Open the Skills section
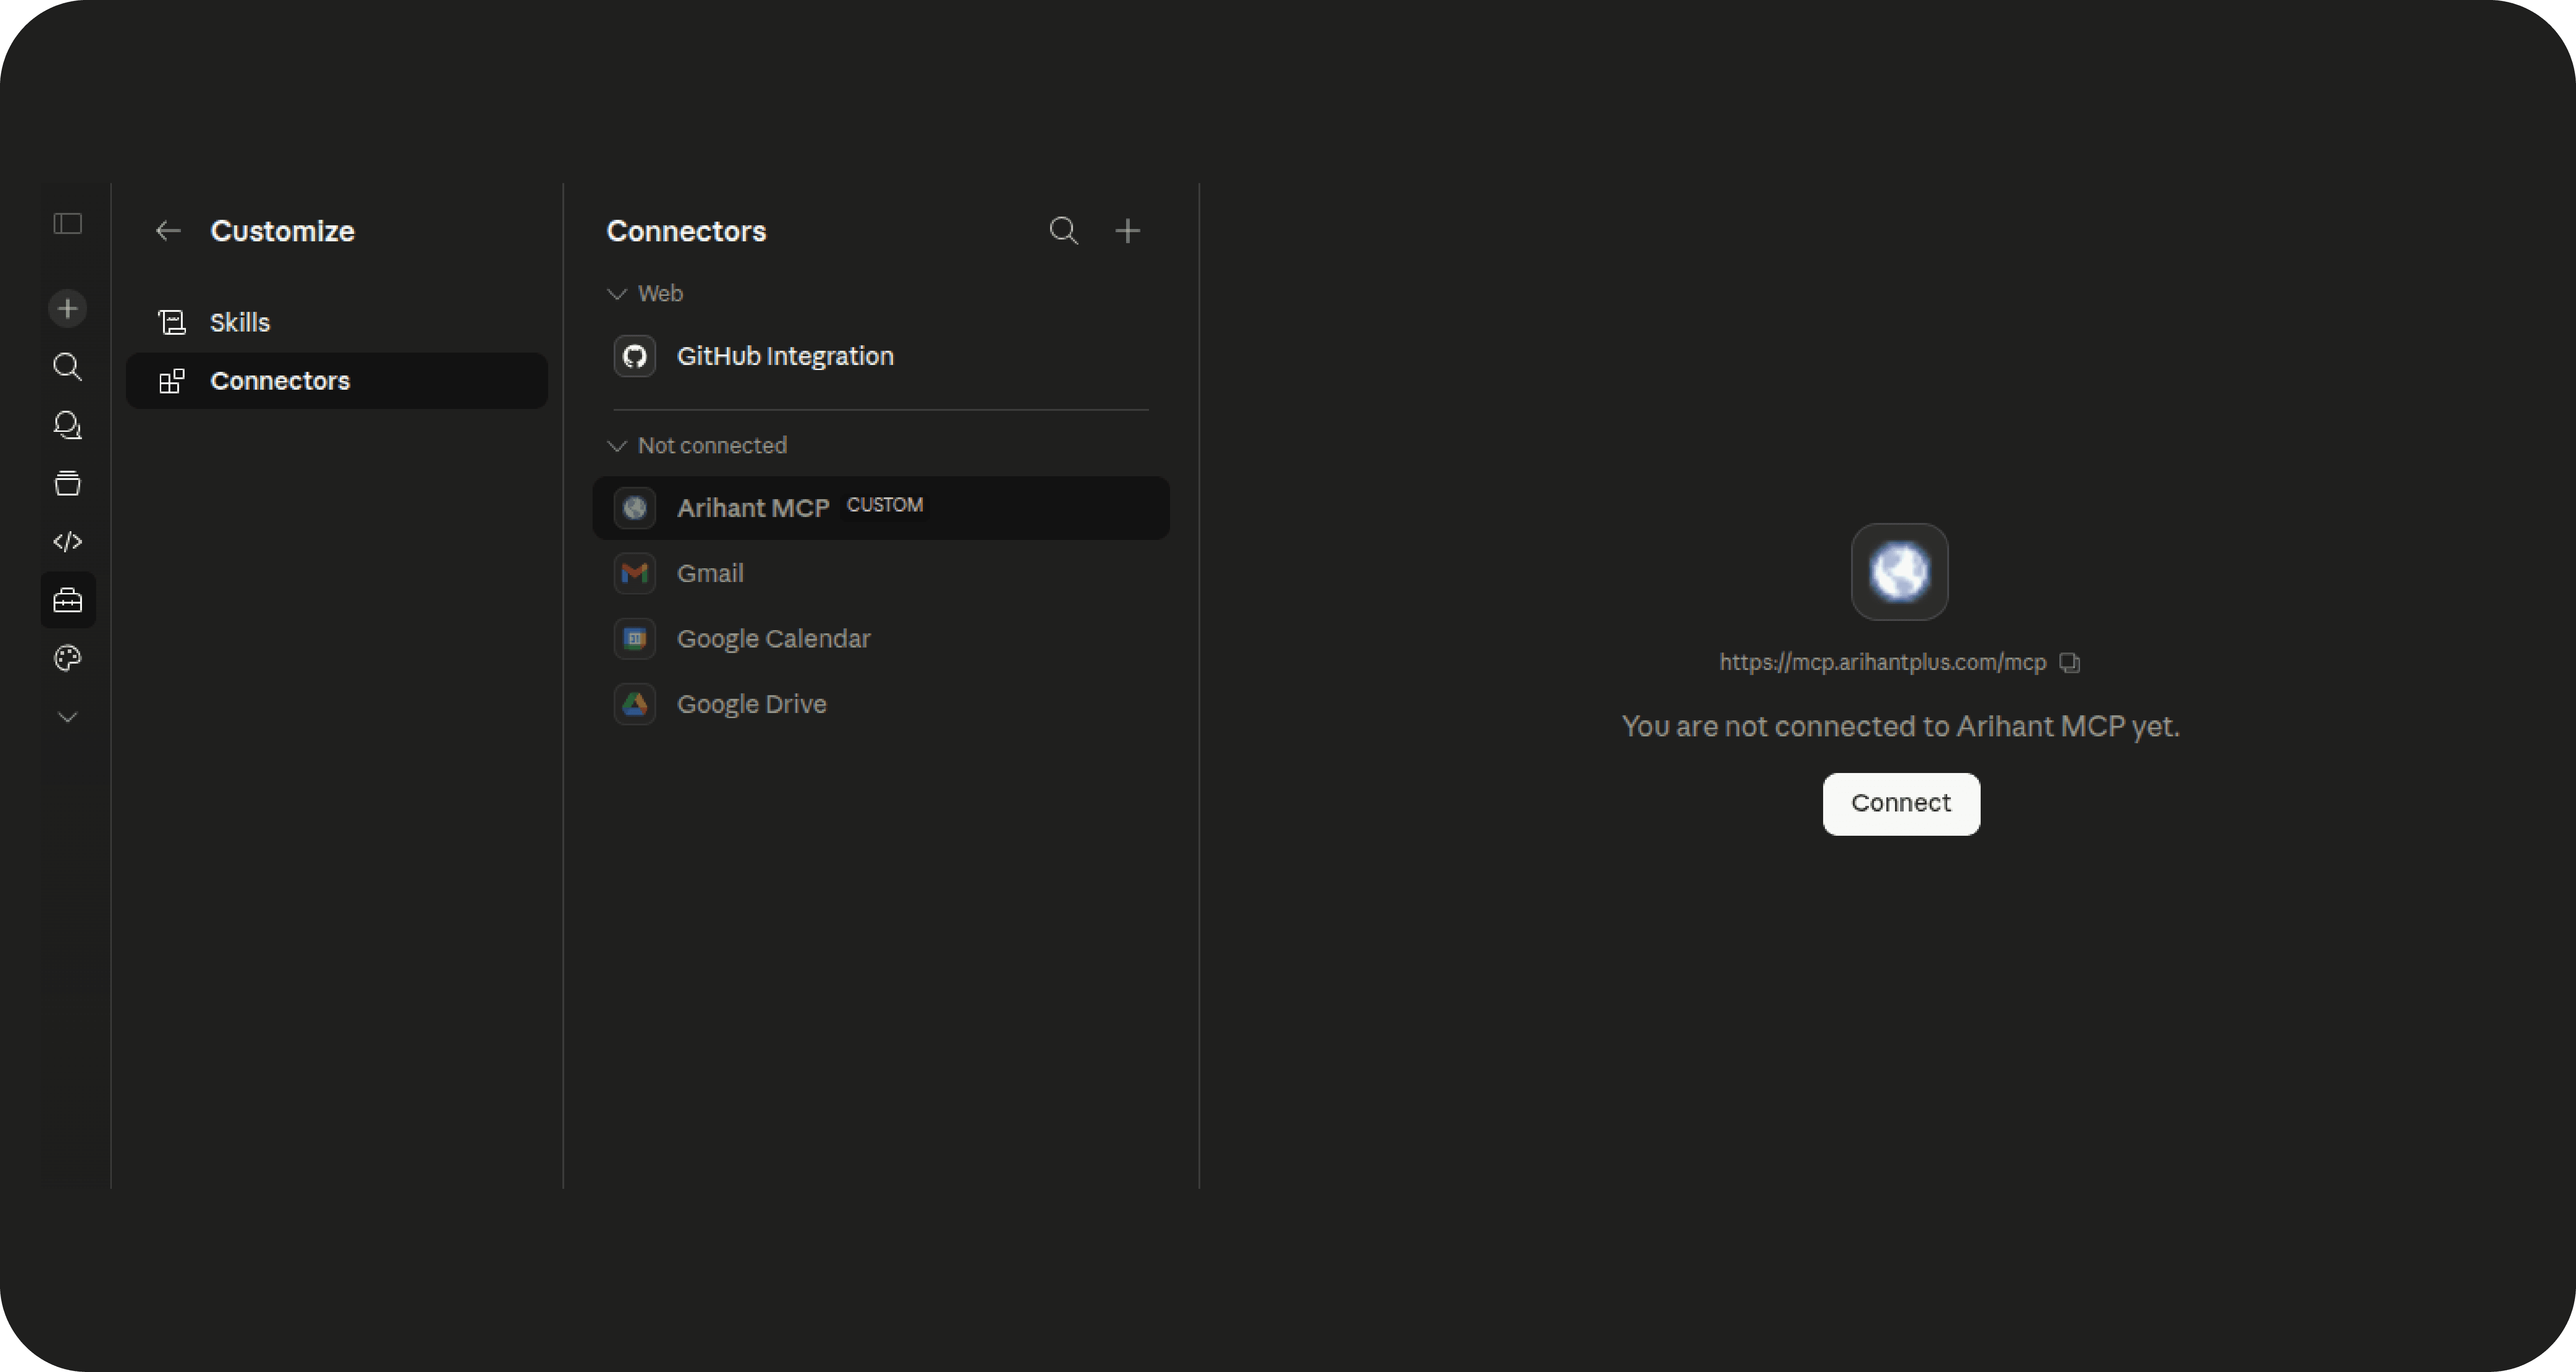2576x1372 pixels. [x=337, y=322]
